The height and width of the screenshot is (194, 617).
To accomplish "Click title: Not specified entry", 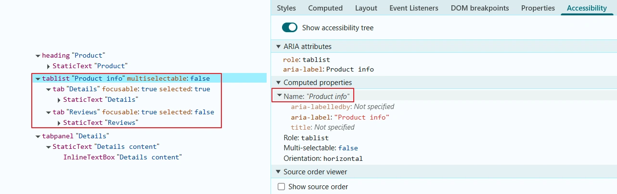I will click(x=322, y=127).
